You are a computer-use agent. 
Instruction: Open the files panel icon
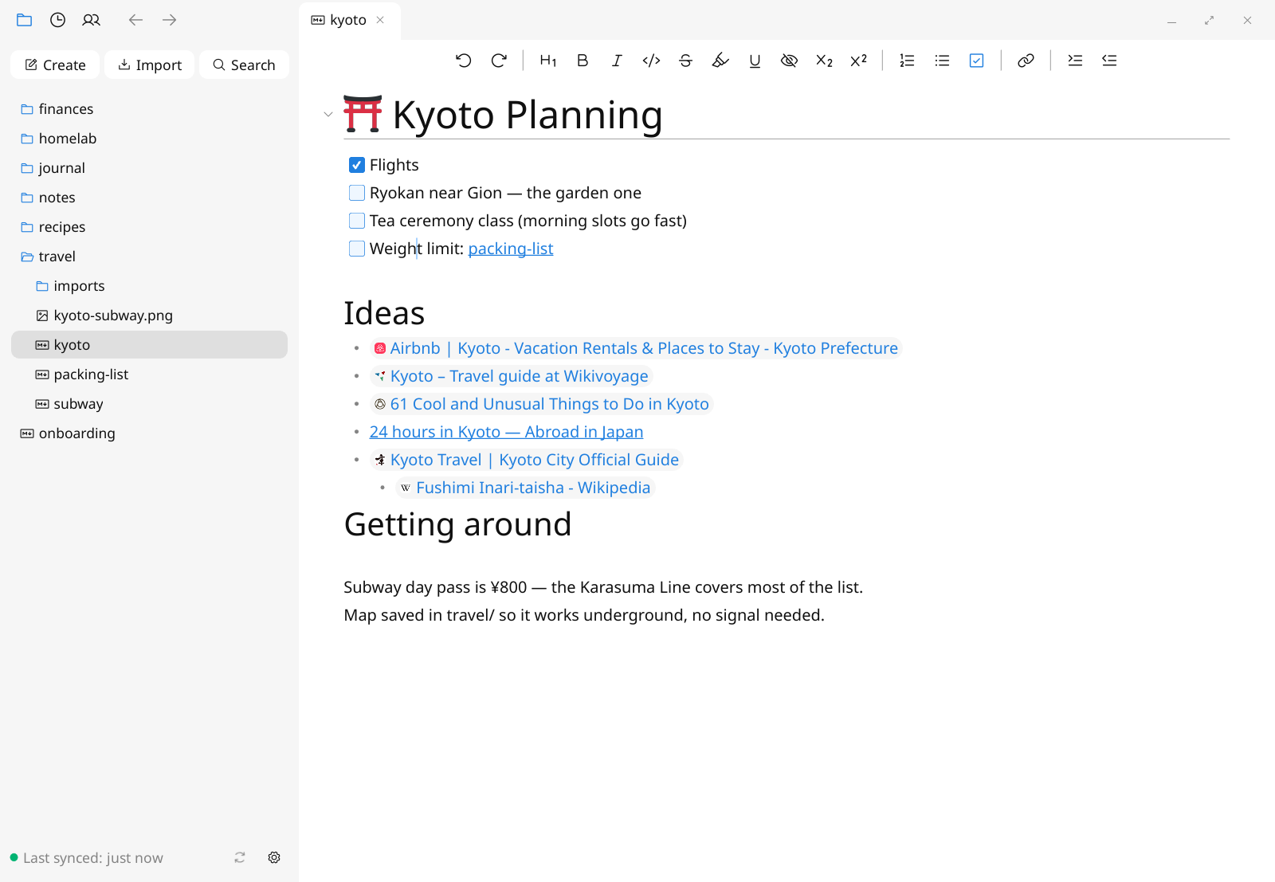pyautogui.click(x=24, y=20)
